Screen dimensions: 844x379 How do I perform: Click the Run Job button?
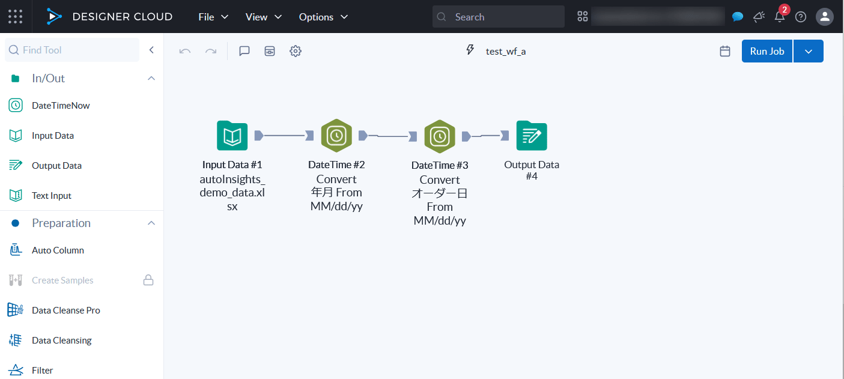[767, 51]
